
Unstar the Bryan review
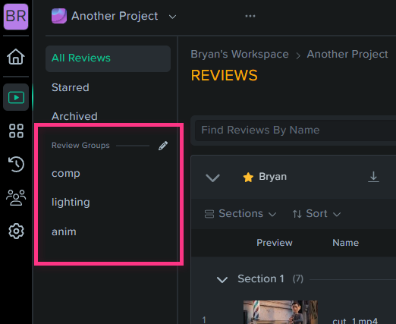click(248, 177)
